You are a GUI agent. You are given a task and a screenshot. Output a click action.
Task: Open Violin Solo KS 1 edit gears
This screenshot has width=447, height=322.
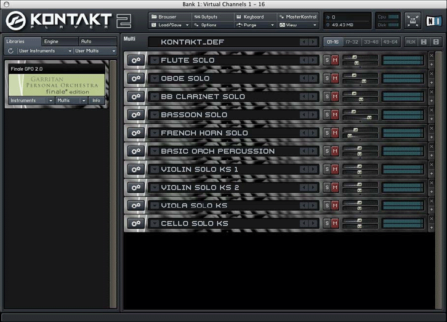pos(135,170)
